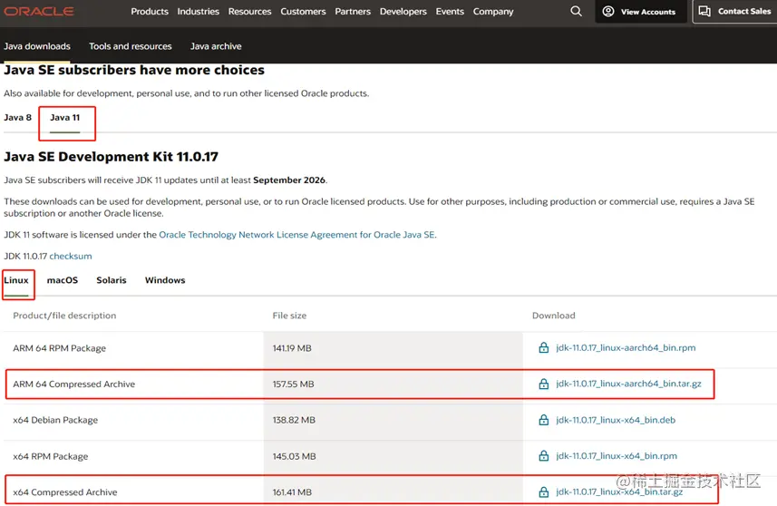Click lock icon beside aarch64 rpm download
This screenshot has width=777, height=506.
coord(544,348)
